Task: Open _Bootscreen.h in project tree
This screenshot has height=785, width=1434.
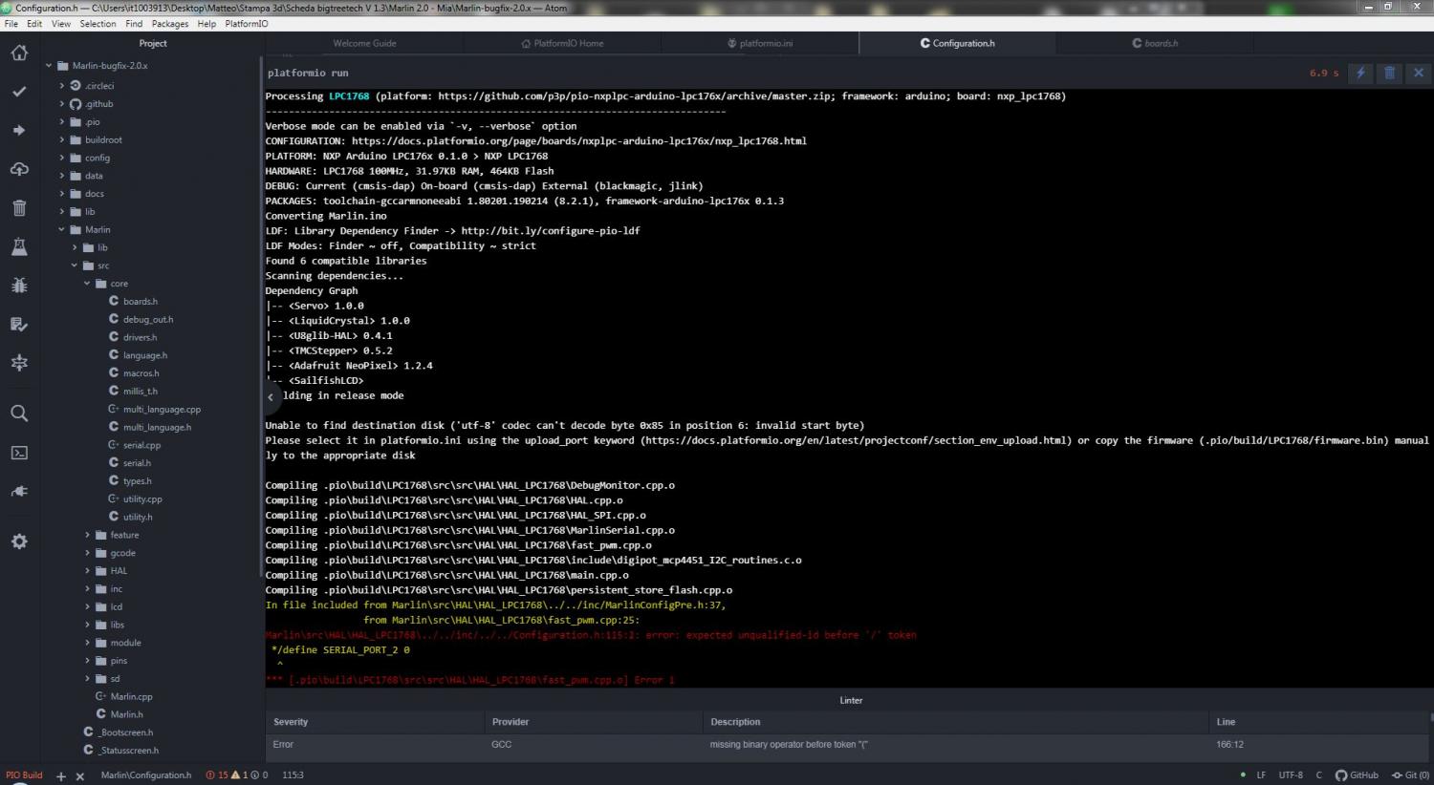Action: coord(126,732)
